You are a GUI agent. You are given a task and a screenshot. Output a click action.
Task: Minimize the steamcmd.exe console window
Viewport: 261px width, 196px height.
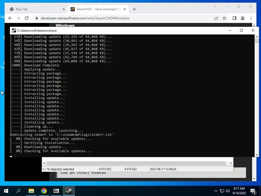(230, 31)
